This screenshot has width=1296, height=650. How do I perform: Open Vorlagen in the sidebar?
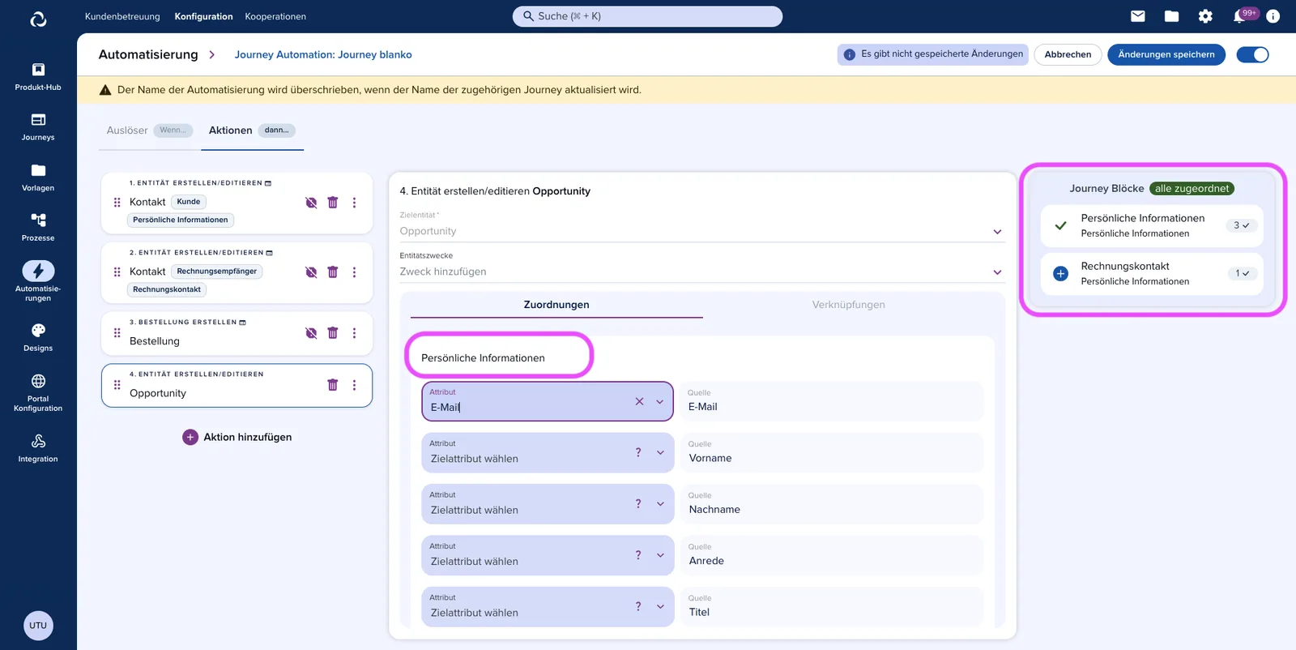[38, 177]
